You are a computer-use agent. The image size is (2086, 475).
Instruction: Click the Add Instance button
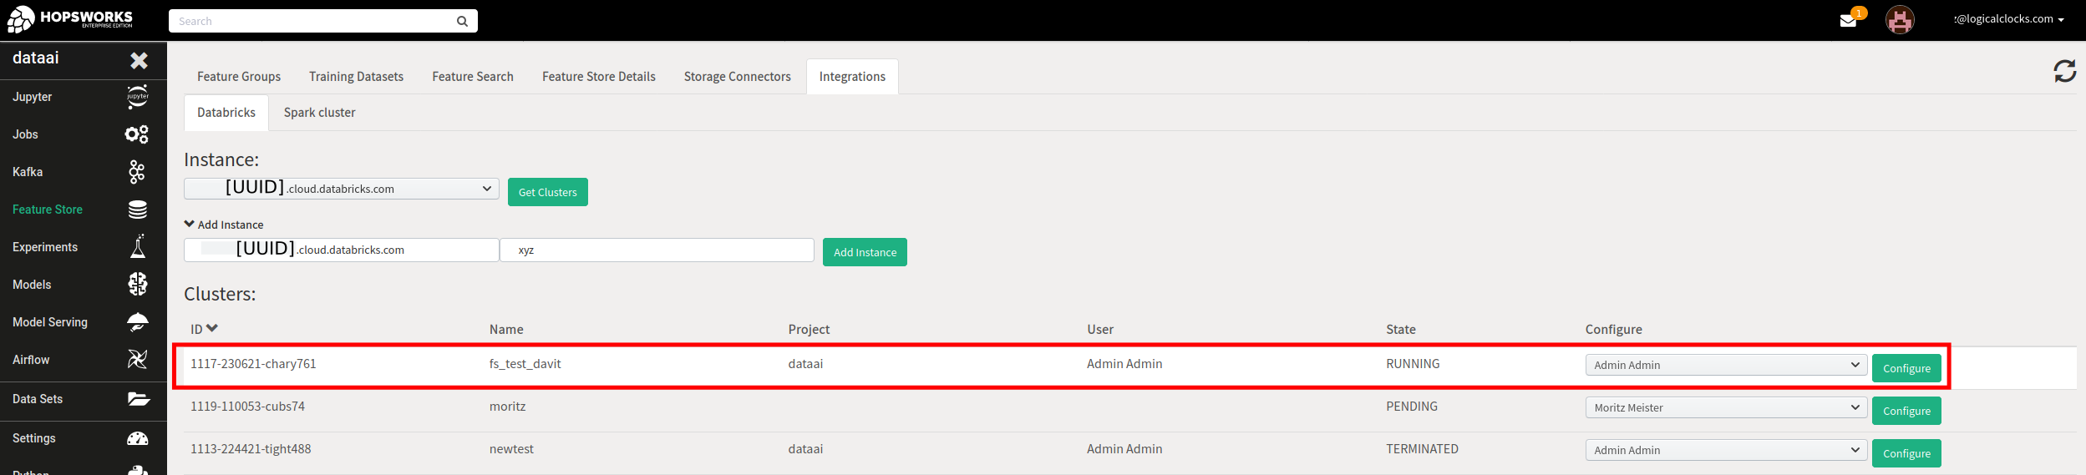pyautogui.click(x=865, y=252)
